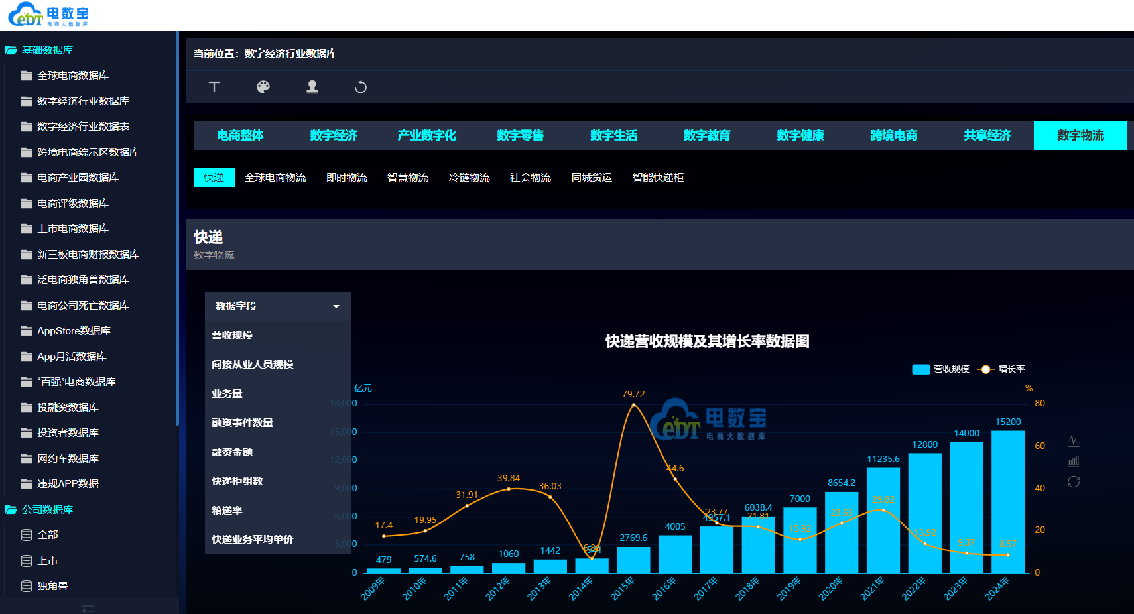1134x614 pixels.
Task: Click the data reload icon beside the chart
Action: tap(1074, 482)
